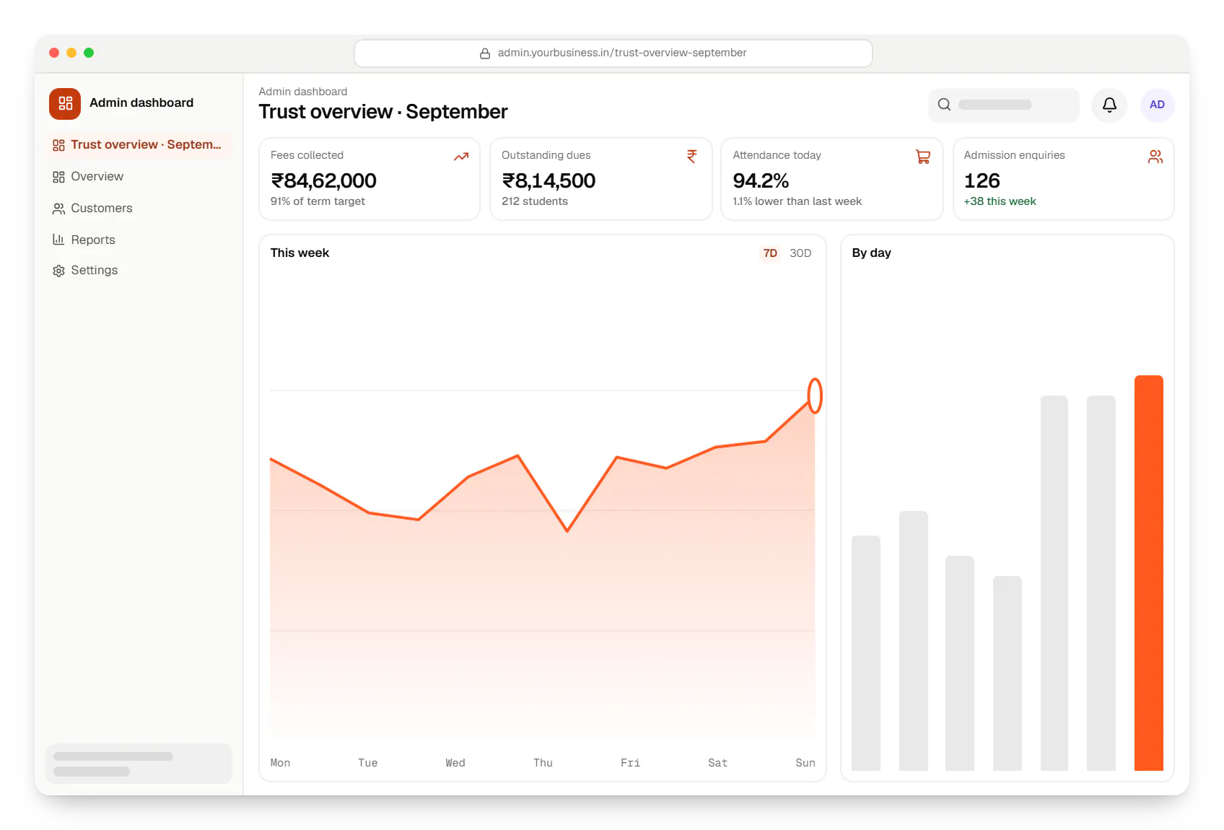The image size is (1224, 830).
Task: Click the lock icon in the address bar
Action: tap(485, 53)
